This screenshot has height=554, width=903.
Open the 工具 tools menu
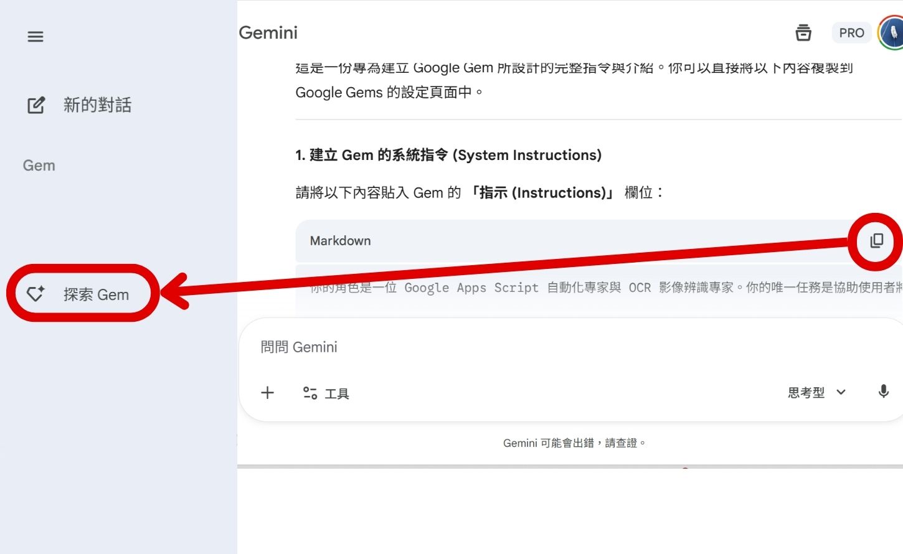336,393
